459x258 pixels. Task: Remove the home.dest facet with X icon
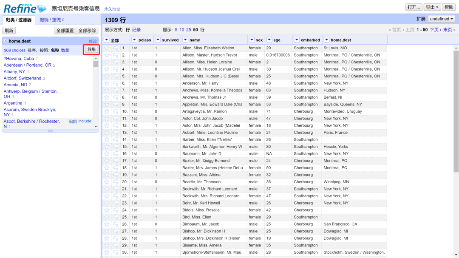pos(6,41)
